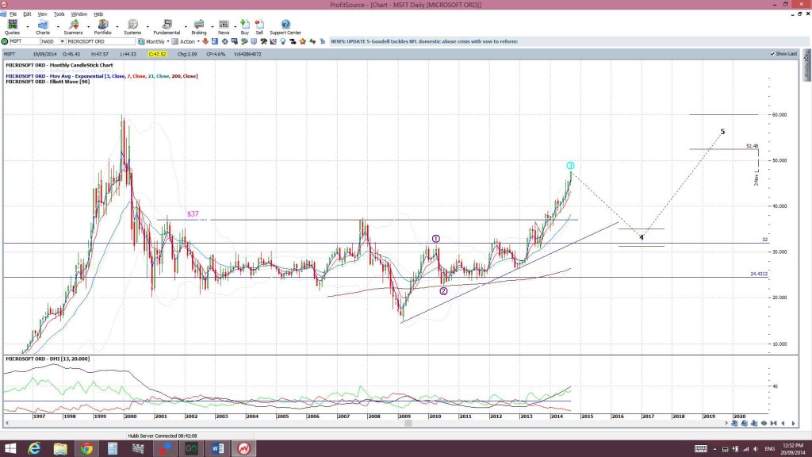Screen dimensions: 812x457
Task: Expand the Scanners dropdown arrow
Action: 88,26
